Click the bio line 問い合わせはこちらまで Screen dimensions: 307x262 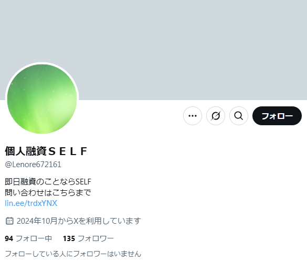click(48, 192)
